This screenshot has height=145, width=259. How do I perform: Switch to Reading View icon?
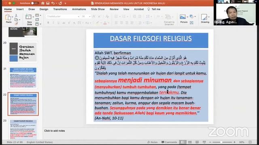pyautogui.click(x=197, y=142)
